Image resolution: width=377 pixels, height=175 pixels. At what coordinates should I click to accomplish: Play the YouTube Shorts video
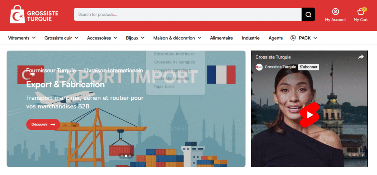(x=310, y=115)
